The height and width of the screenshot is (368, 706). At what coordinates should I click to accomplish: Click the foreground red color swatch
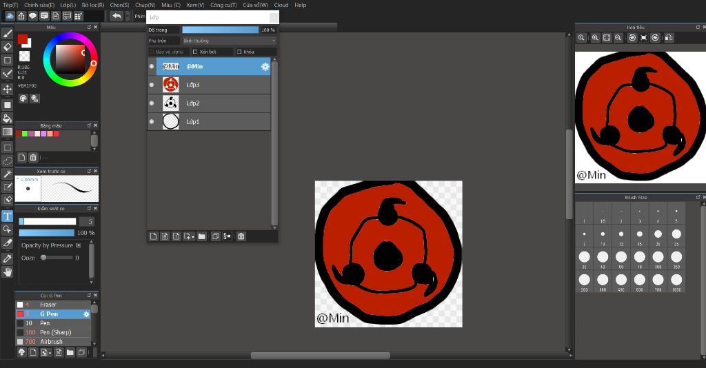click(x=23, y=39)
